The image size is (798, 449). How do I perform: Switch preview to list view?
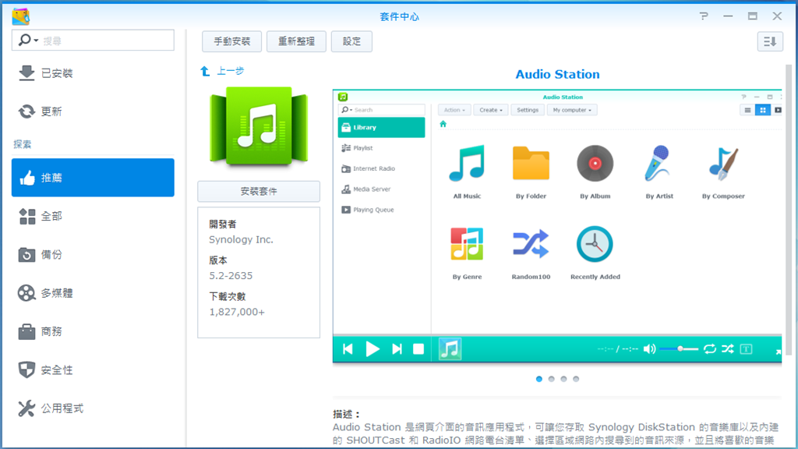click(747, 110)
